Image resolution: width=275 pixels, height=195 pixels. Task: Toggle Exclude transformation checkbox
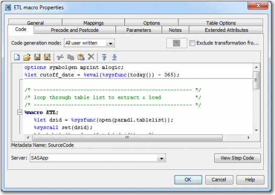point(192,43)
